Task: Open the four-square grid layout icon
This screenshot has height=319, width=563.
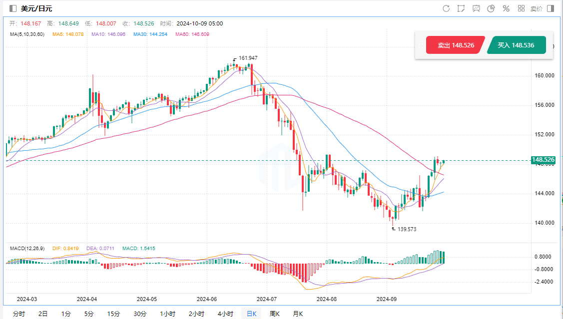Action: click(521, 8)
